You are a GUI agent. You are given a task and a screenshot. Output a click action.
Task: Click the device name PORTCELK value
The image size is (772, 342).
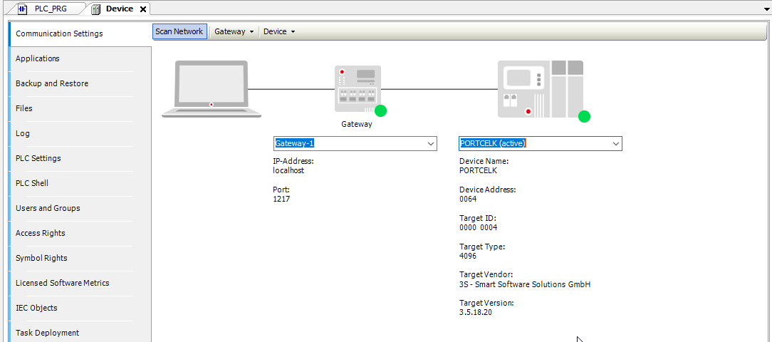[x=478, y=170]
